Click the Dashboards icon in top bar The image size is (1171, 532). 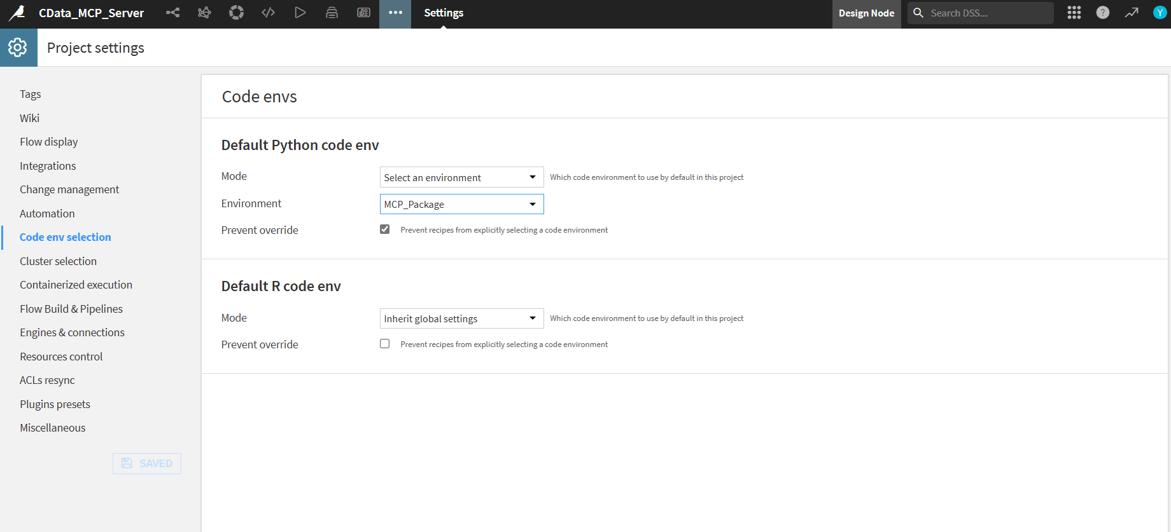point(363,13)
